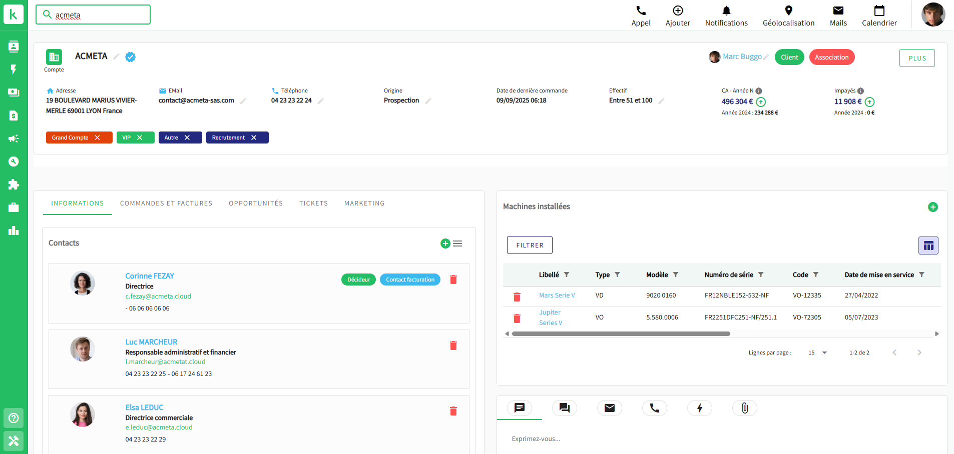Open the Opportunités tab
954x454 pixels.
click(256, 203)
